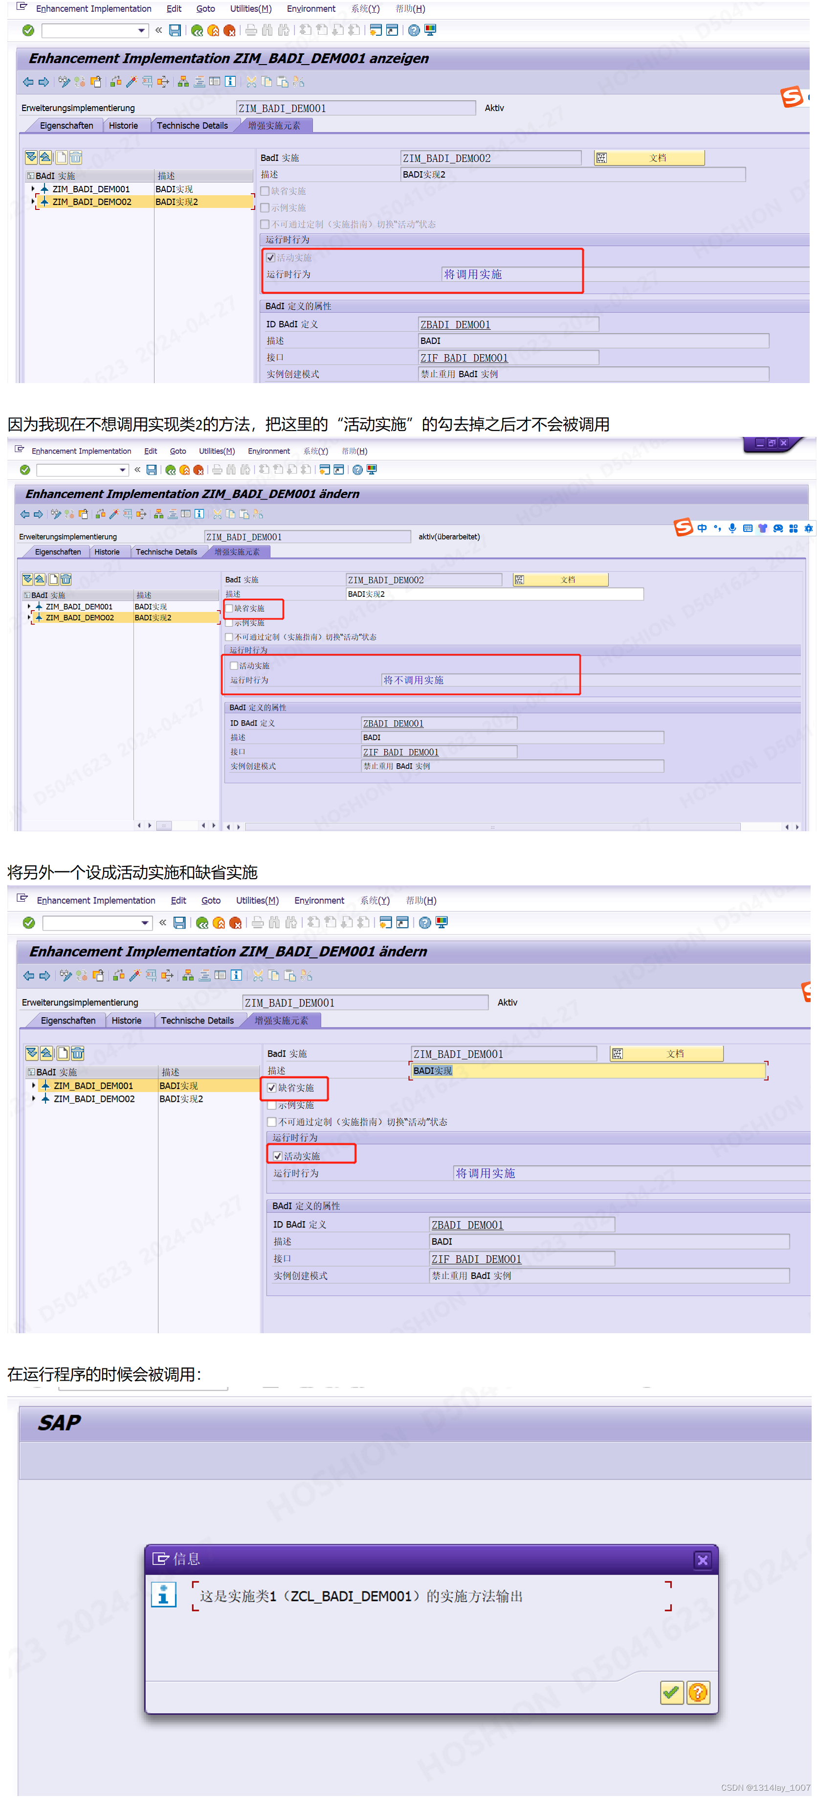This screenshot has height=1797, width=818.
Task: Open ZIF_BADI_DEM001 link in last ändern window
Action: [476, 1260]
